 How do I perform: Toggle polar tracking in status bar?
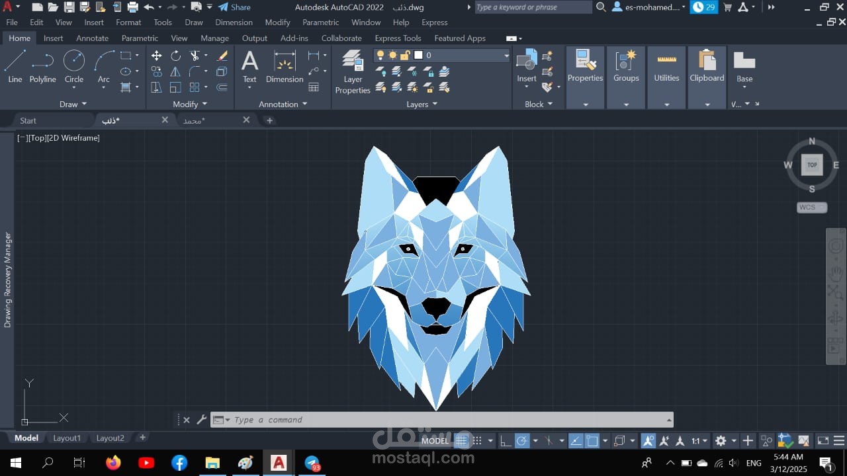point(522,441)
